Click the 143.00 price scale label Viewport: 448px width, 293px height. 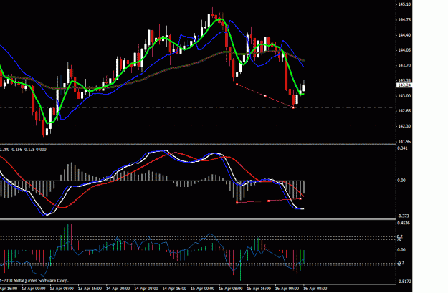[404, 96]
